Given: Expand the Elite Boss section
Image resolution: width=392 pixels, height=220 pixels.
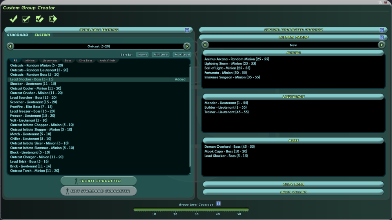Looking at the screenshot, I should click(x=293, y=184).
